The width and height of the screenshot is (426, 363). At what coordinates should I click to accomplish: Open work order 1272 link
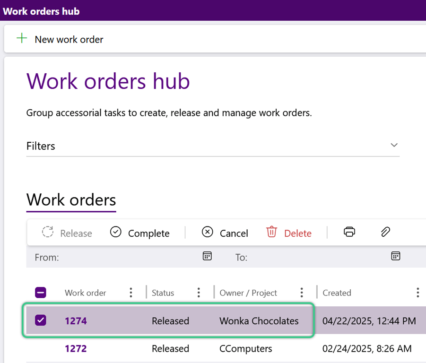76,349
